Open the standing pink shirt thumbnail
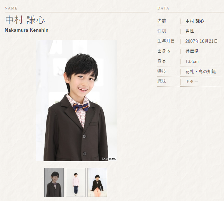This screenshot has height=201, width=224. [x=75, y=182]
